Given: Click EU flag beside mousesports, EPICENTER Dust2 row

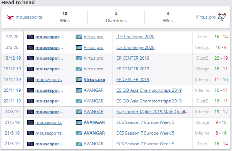Looking at the screenshot, I should [x=30, y=58].
